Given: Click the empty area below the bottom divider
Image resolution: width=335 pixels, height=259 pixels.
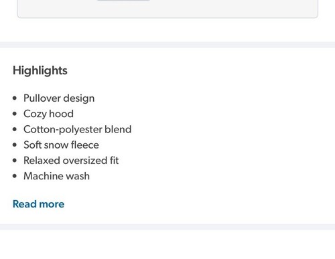Looking at the screenshot, I should tap(167, 244).
